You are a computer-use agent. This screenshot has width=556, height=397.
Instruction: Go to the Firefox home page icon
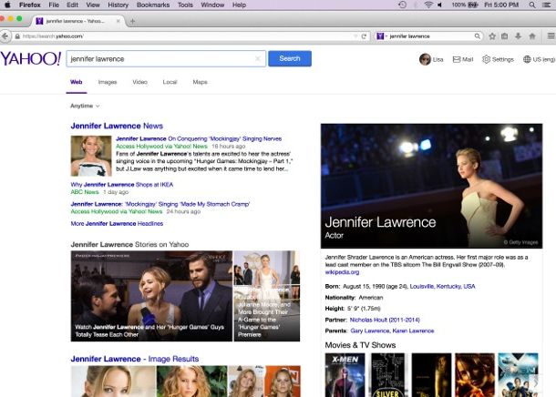click(532, 36)
